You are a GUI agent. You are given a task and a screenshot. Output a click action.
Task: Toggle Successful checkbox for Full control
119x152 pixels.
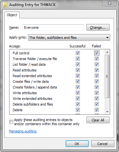(78, 53)
